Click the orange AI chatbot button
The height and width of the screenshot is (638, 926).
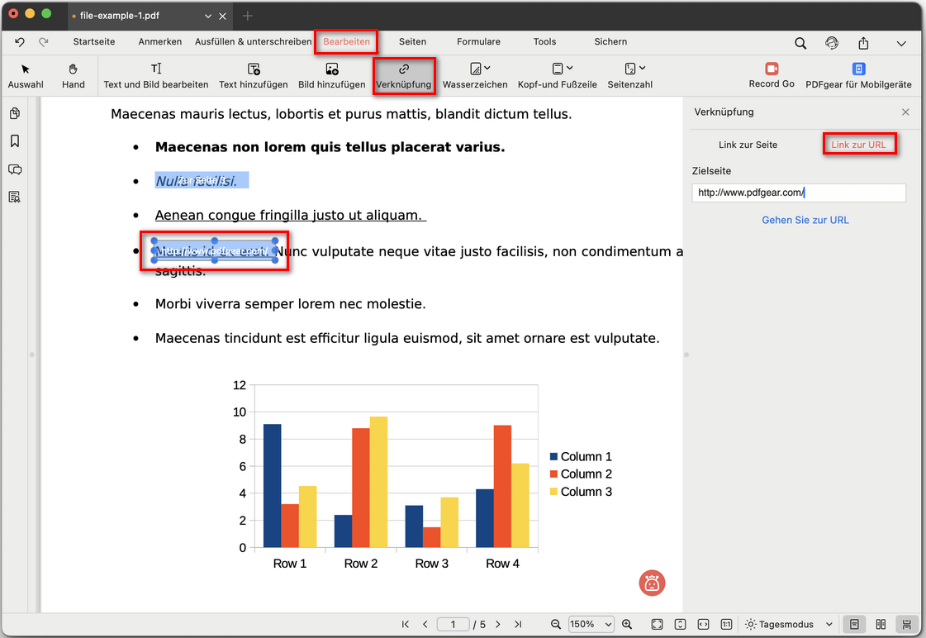652,583
